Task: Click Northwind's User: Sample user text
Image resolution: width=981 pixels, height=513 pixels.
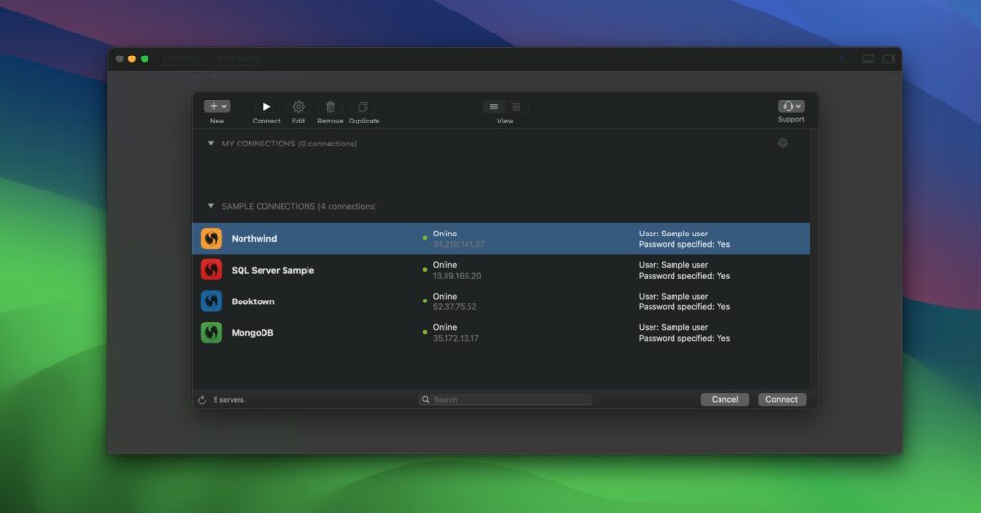Action: (673, 234)
